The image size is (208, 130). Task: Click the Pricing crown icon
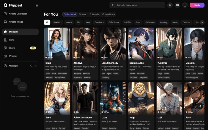coord(5,56)
